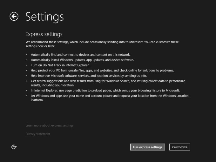The width and height of the screenshot is (216, 162).
Task: Go back using the arrow icon
Action: pos(14,17)
